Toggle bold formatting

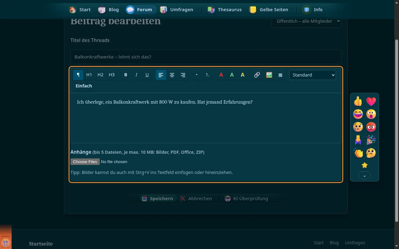pos(126,75)
